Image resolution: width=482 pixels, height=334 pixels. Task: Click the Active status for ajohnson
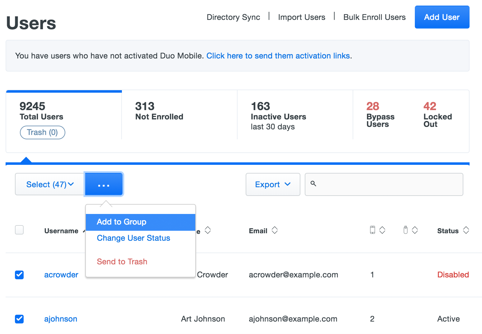[x=448, y=319]
